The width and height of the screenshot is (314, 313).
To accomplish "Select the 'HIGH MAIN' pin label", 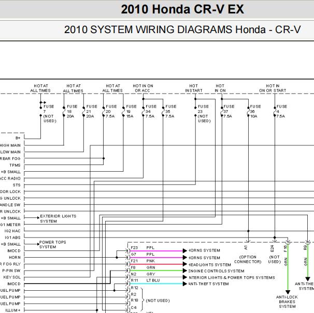I will coord(10,145).
